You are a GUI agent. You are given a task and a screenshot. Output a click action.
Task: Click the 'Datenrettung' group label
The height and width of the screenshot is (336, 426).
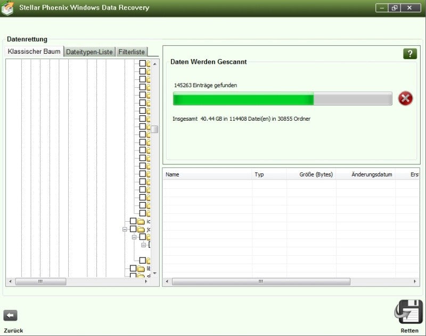[27, 39]
